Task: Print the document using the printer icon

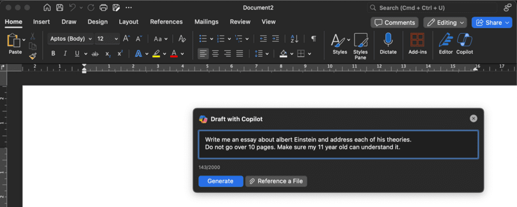Action: 104,8
